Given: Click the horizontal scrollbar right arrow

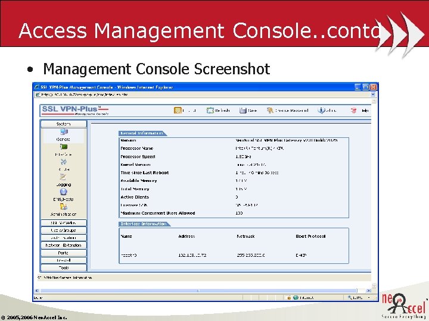Looking at the screenshot, I should [369, 291].
